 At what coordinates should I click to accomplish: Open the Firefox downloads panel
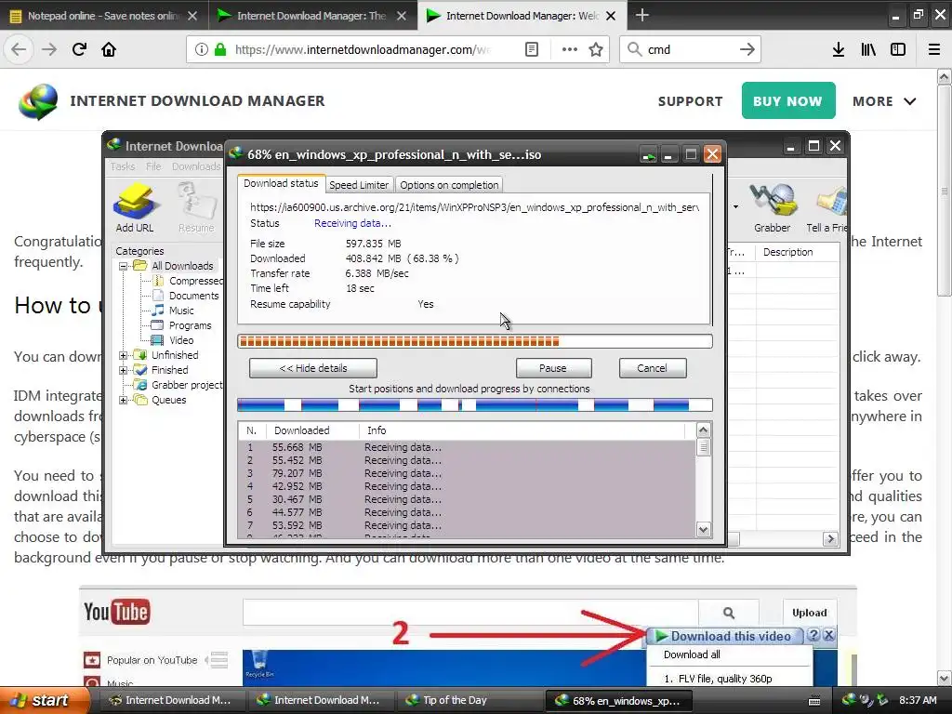point(839,49)
